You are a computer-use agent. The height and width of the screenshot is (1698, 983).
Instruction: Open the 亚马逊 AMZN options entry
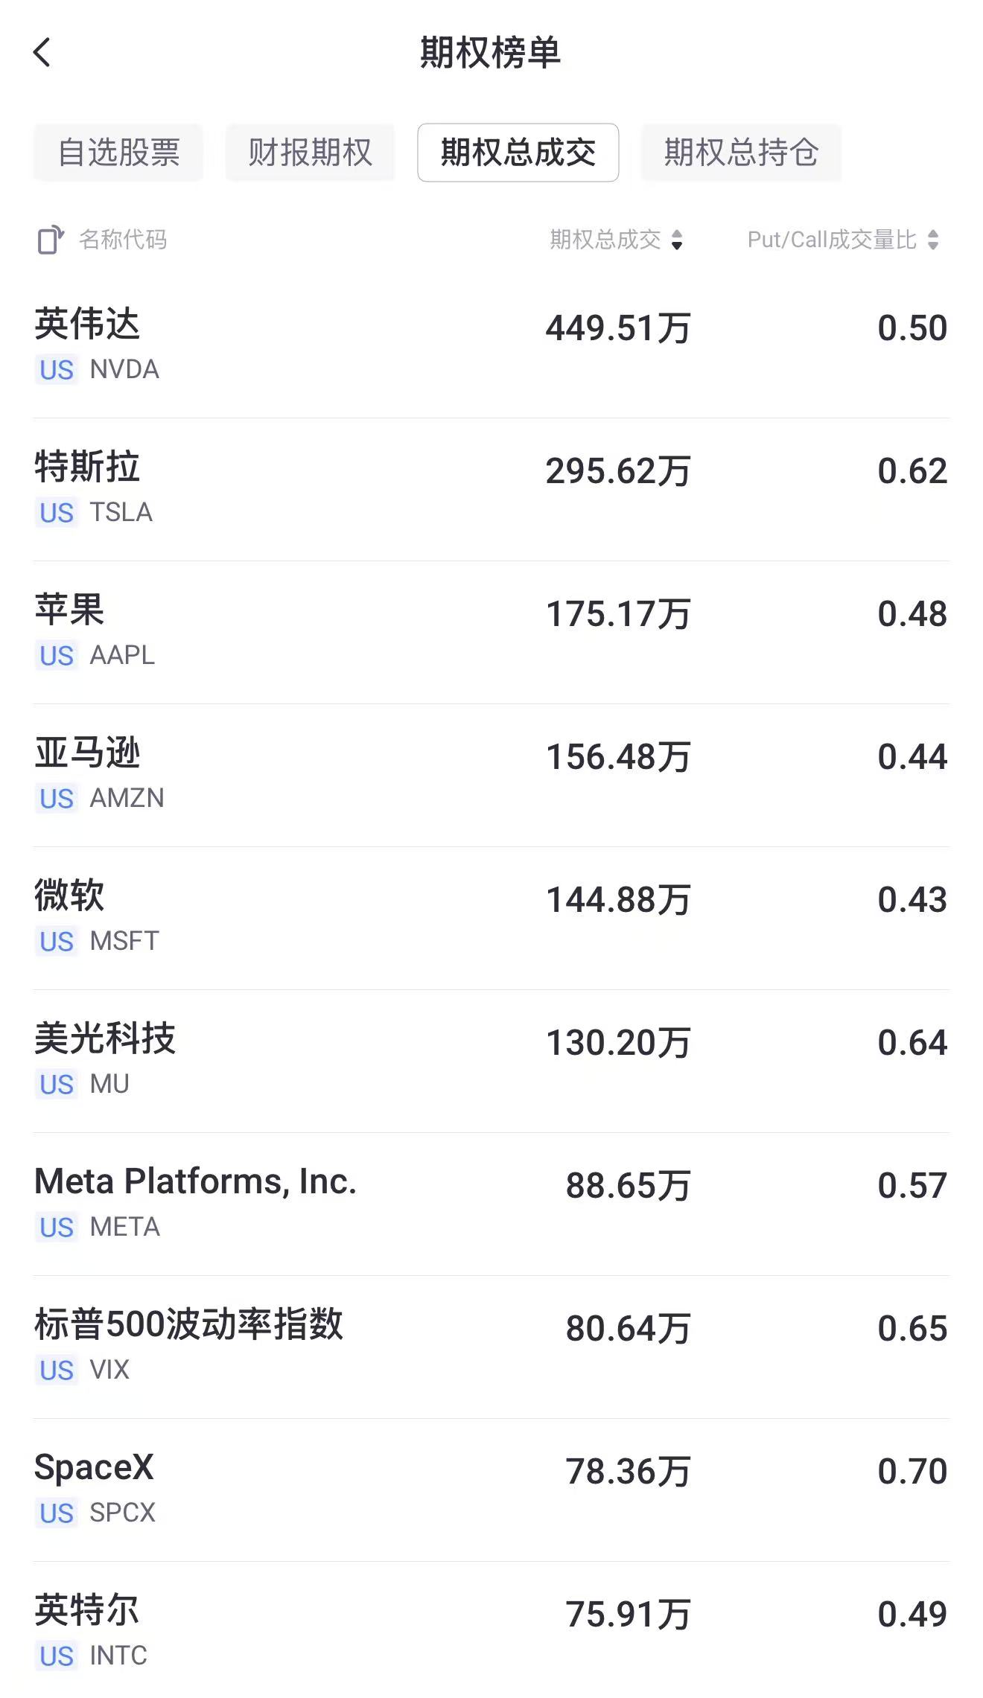point(492,776)
